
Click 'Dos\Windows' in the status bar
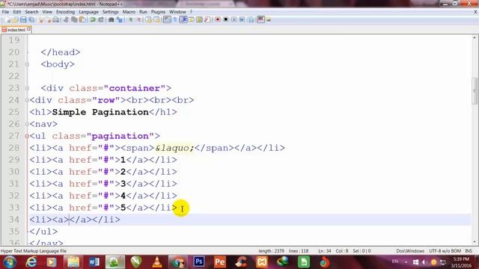(x=410, y=251)
